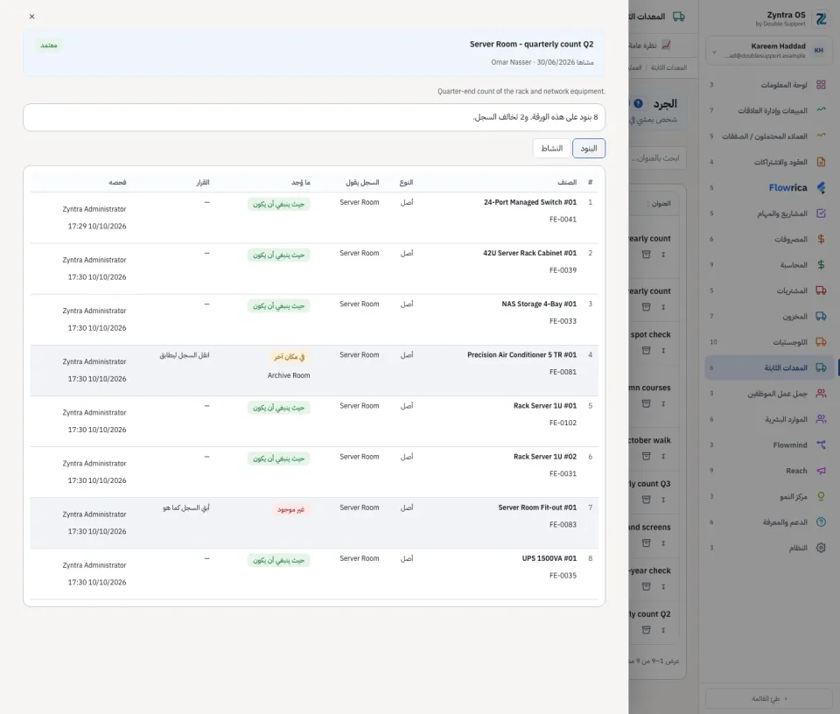Click the المشتريات truck icon
This screenshot has width=840, height=714.
[821, 290]
